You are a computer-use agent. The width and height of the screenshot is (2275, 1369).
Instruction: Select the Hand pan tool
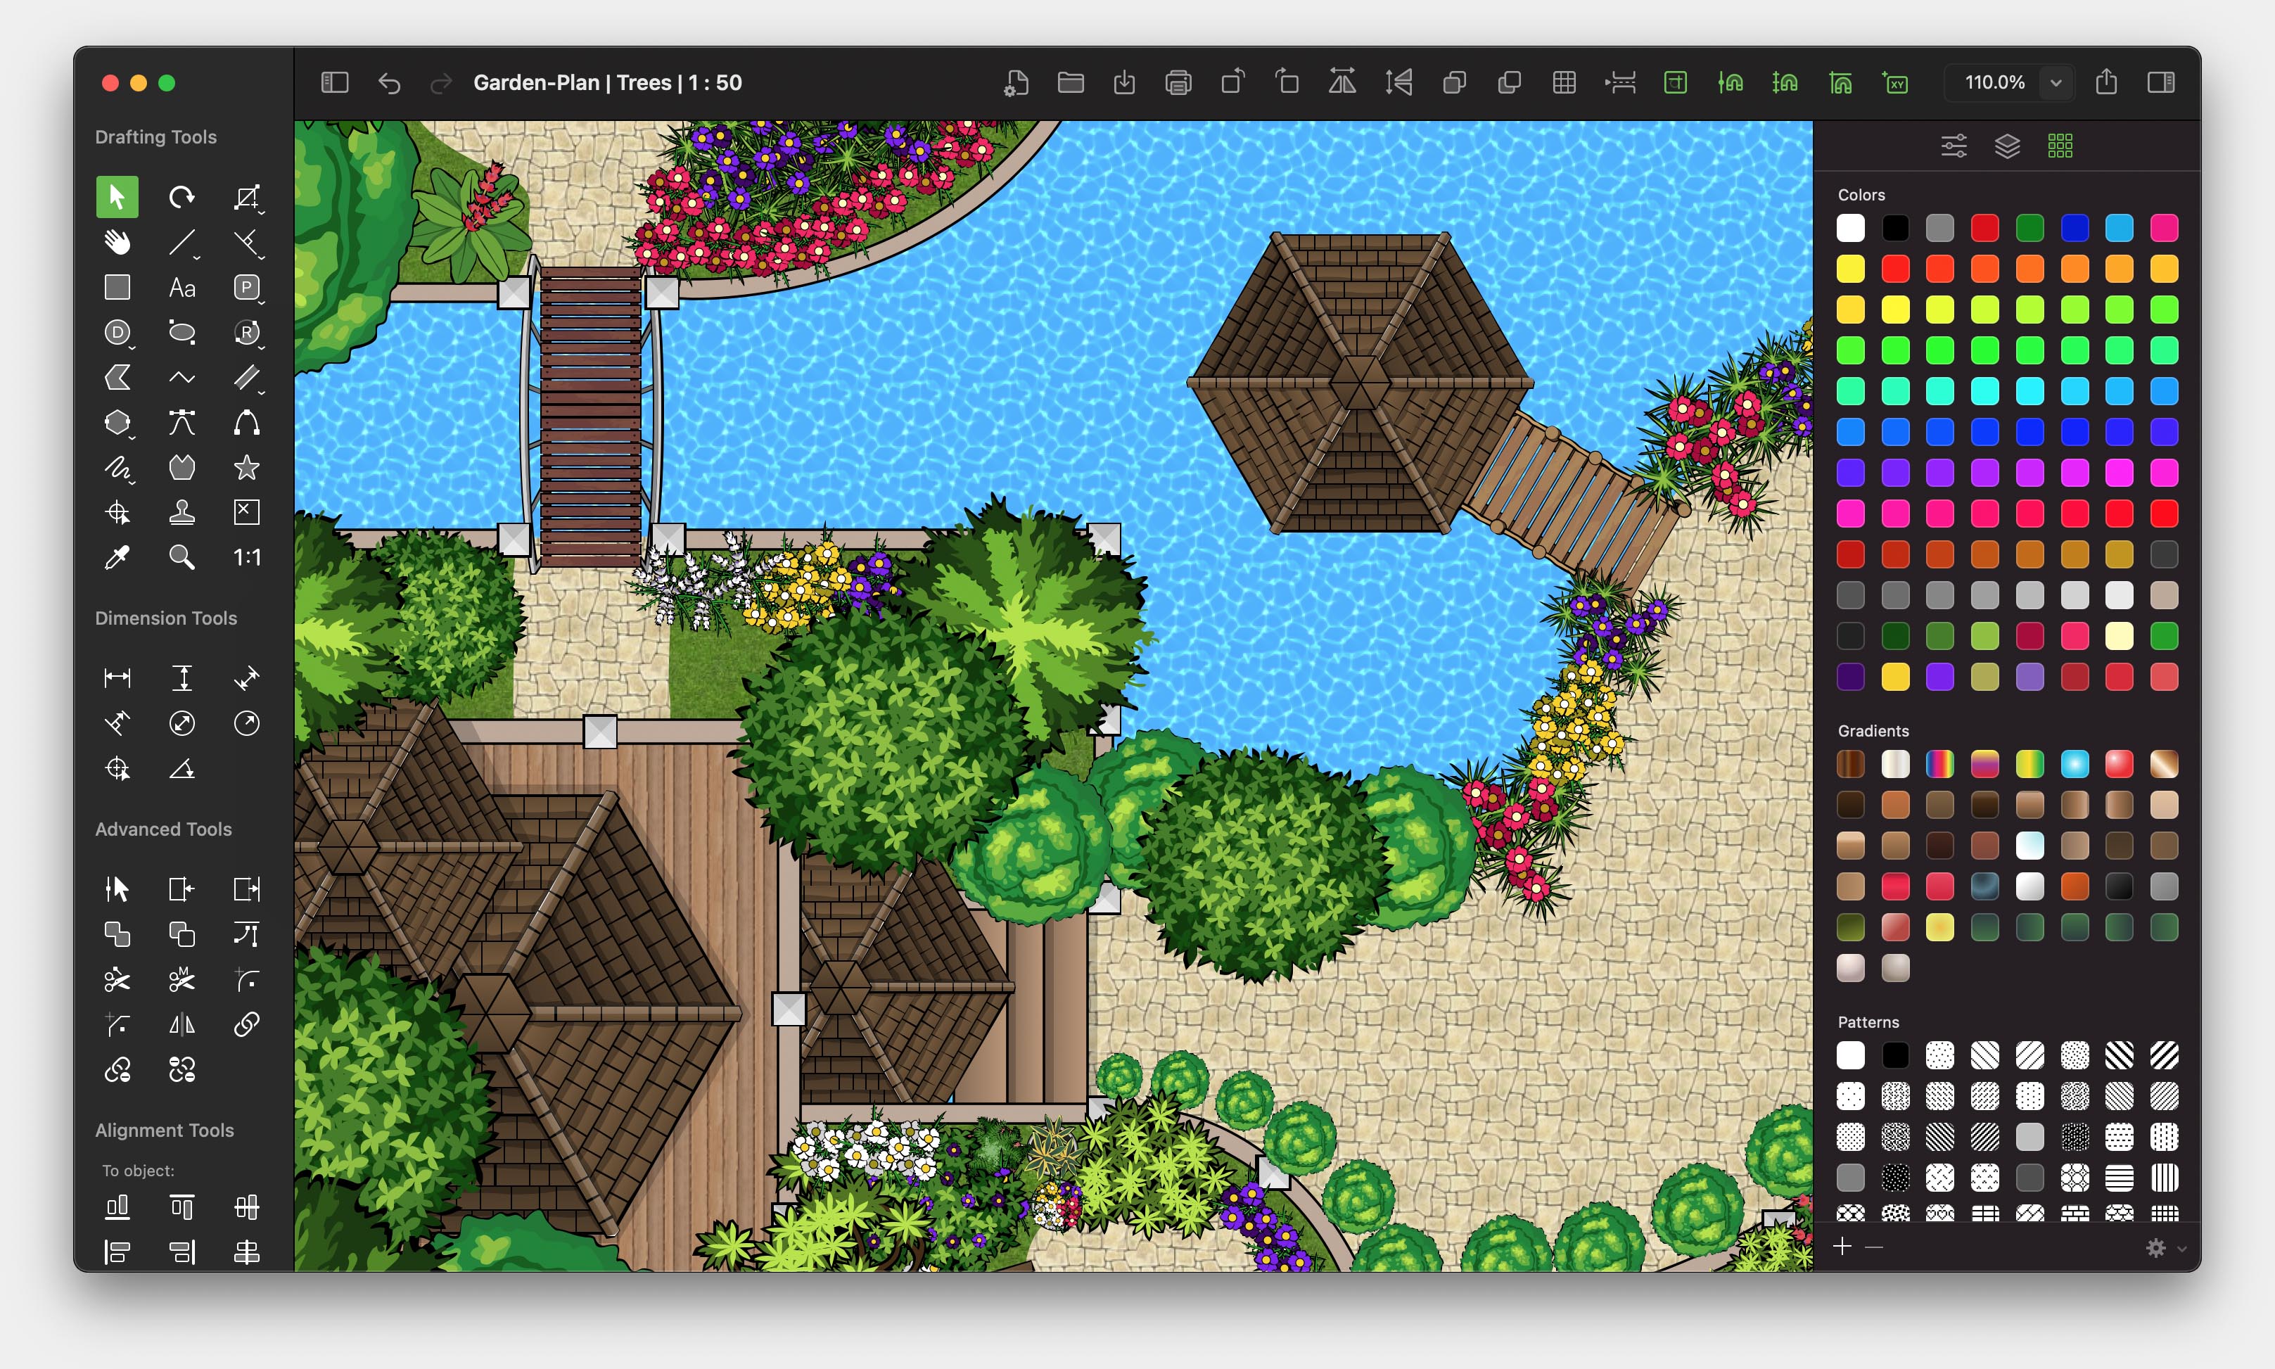(117, 243)
